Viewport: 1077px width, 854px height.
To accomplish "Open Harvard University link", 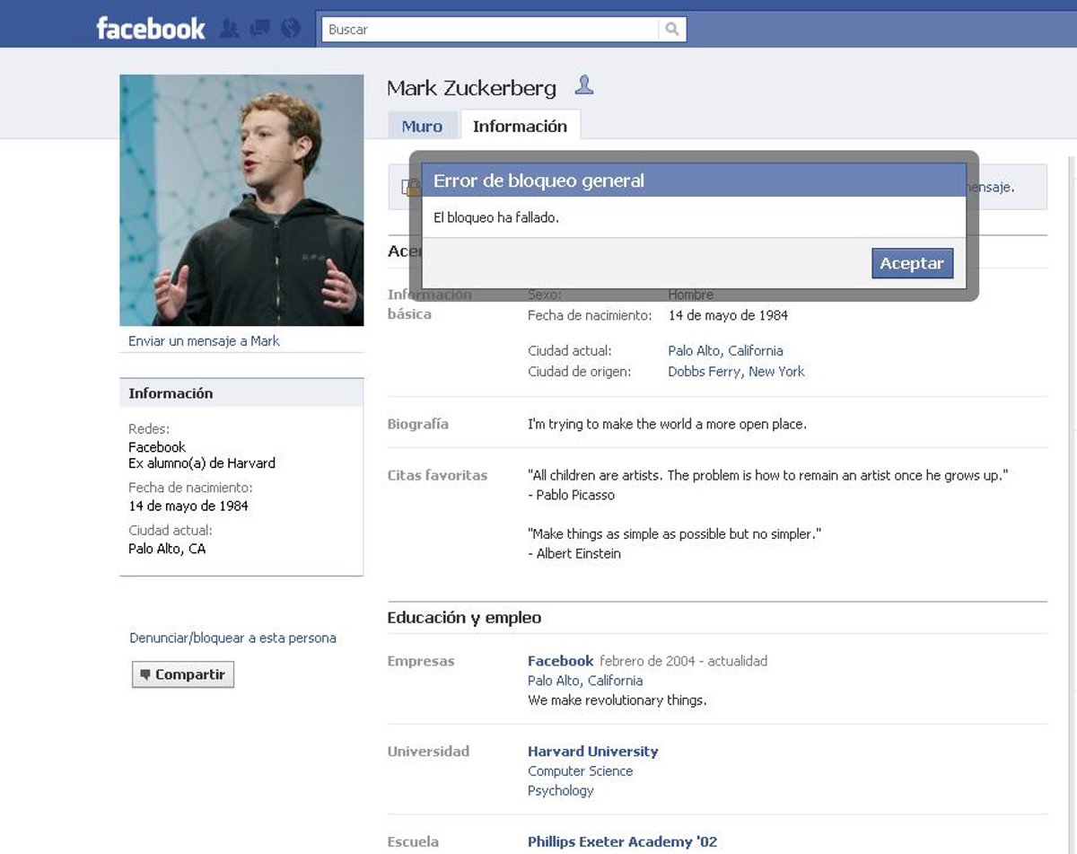I will [592, 752].
